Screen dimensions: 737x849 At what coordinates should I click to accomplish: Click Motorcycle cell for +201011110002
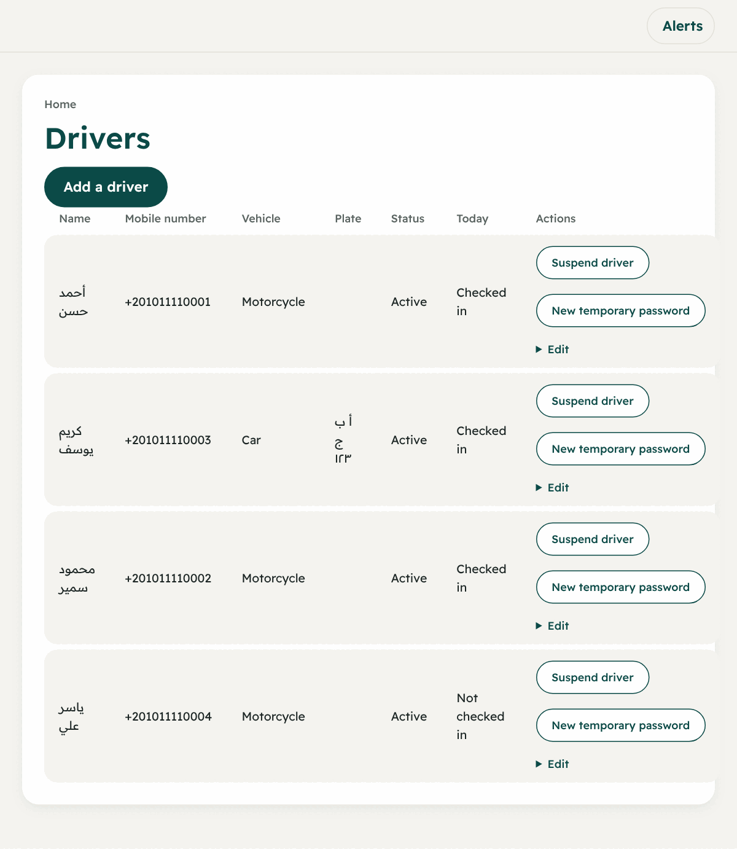[x=273, y=579]
